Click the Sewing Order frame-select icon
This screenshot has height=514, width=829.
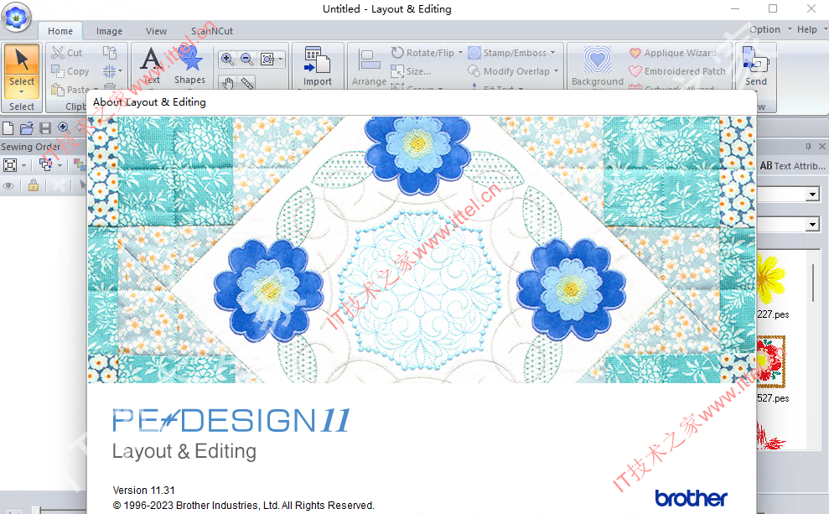pos(10,165)
